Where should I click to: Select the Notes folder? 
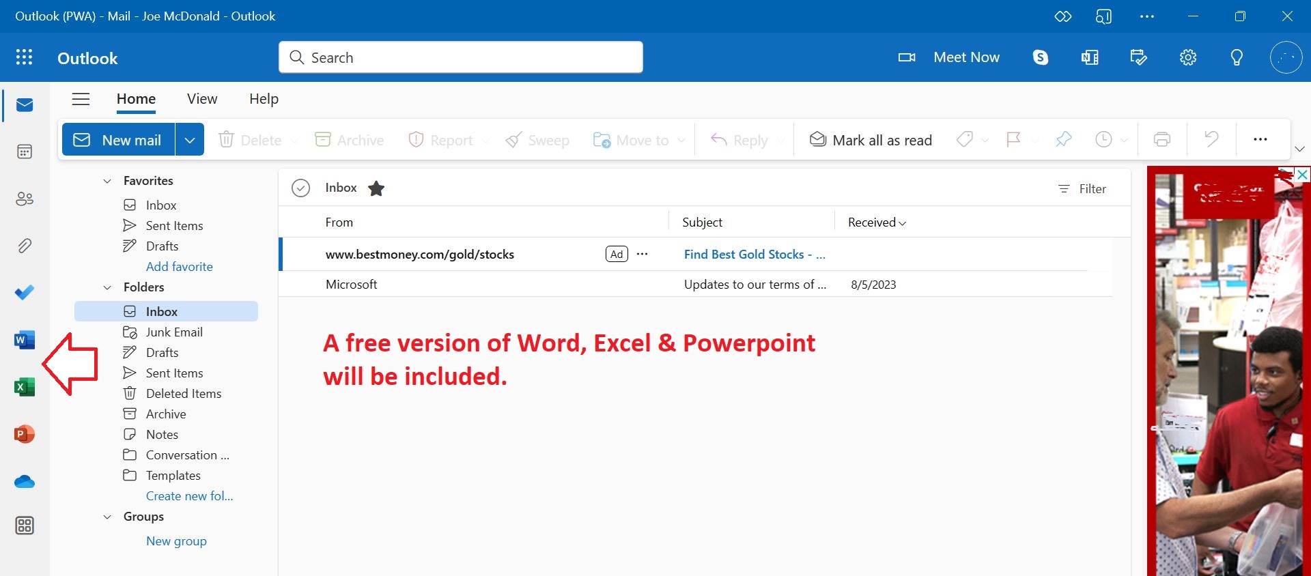point(166,435)
